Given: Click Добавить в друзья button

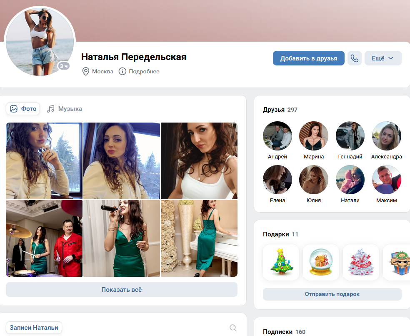Looking at the screenshot, I should coord(309,58).
